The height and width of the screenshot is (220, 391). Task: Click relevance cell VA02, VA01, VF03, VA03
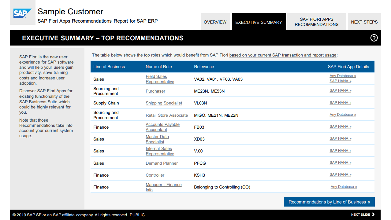(218, 79)
